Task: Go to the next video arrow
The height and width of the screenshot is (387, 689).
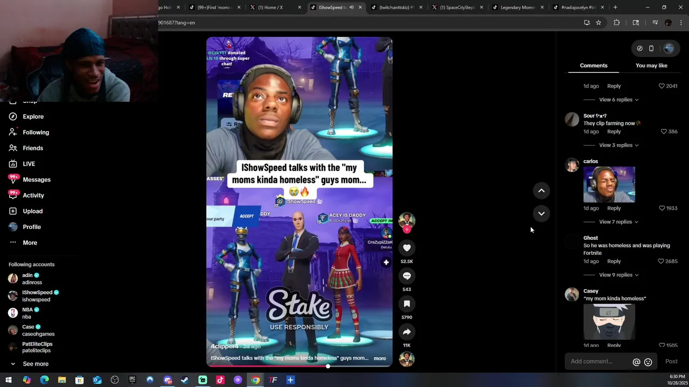Action: (542, 213)
